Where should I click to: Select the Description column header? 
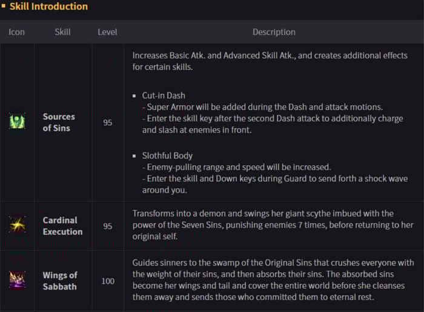(274, 32)
